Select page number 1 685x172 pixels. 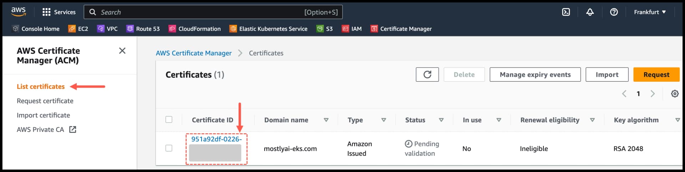tap(638, 94)
